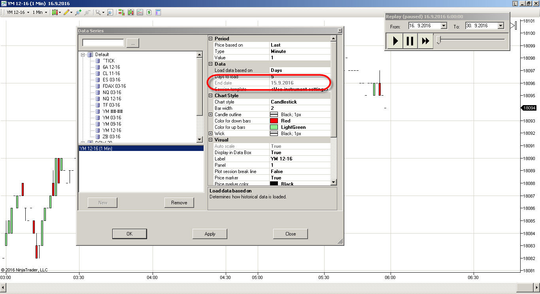
Task: Open the cursor type dropdown arrow
Action: pos(103,12)
